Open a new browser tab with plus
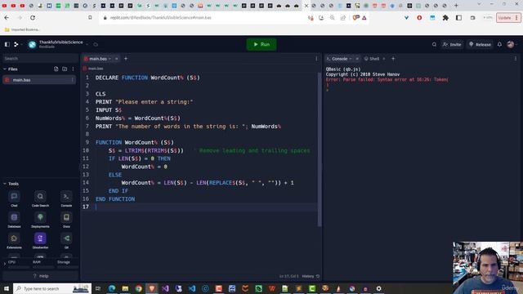523x294 pixels. (x=456, y=6)
